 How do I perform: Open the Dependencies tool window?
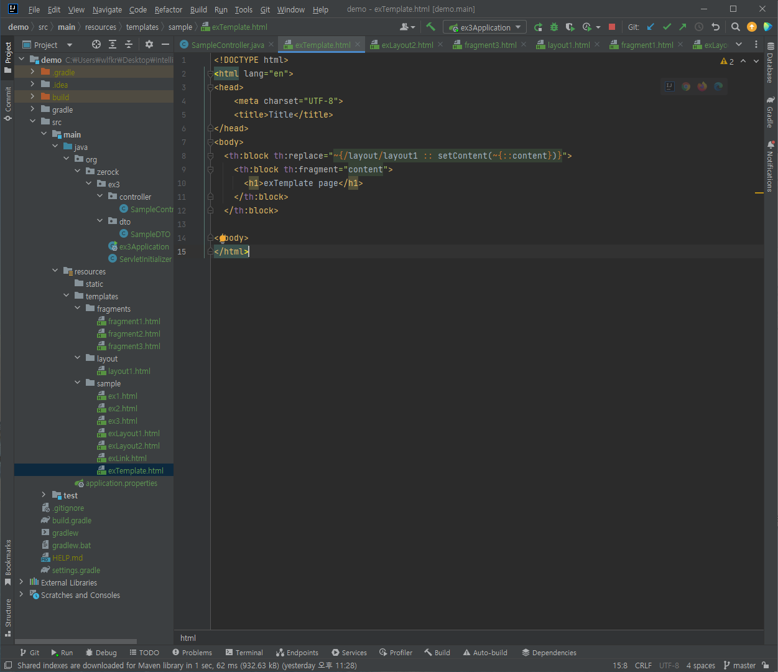(x=549, y=653)
